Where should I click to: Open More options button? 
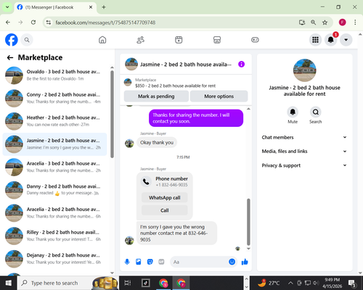point(219,96)
